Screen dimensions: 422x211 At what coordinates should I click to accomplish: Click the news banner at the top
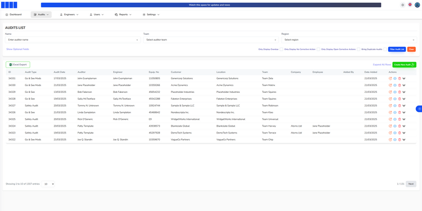(211, 5)
